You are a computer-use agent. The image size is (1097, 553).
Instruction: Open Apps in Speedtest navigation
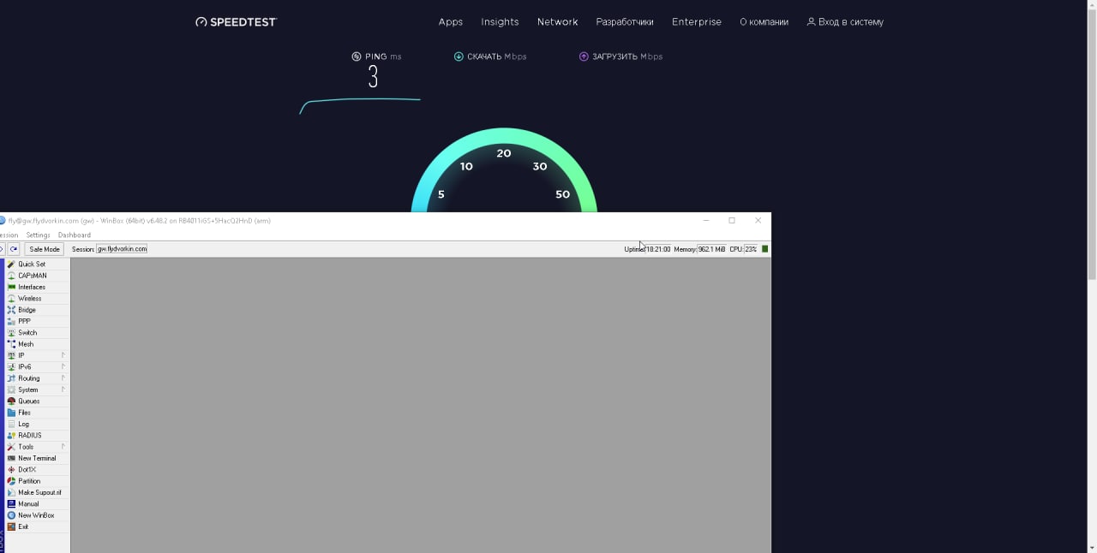[451, 22]
